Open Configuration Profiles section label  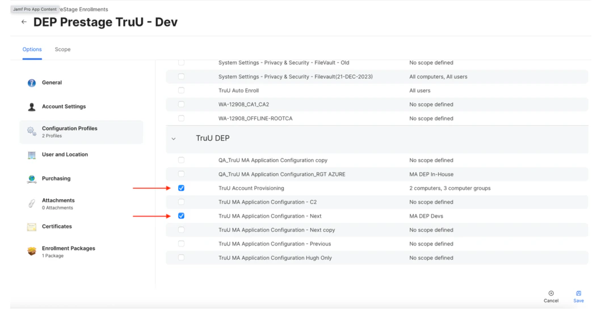pyautogui.click(x=70, y=128)
